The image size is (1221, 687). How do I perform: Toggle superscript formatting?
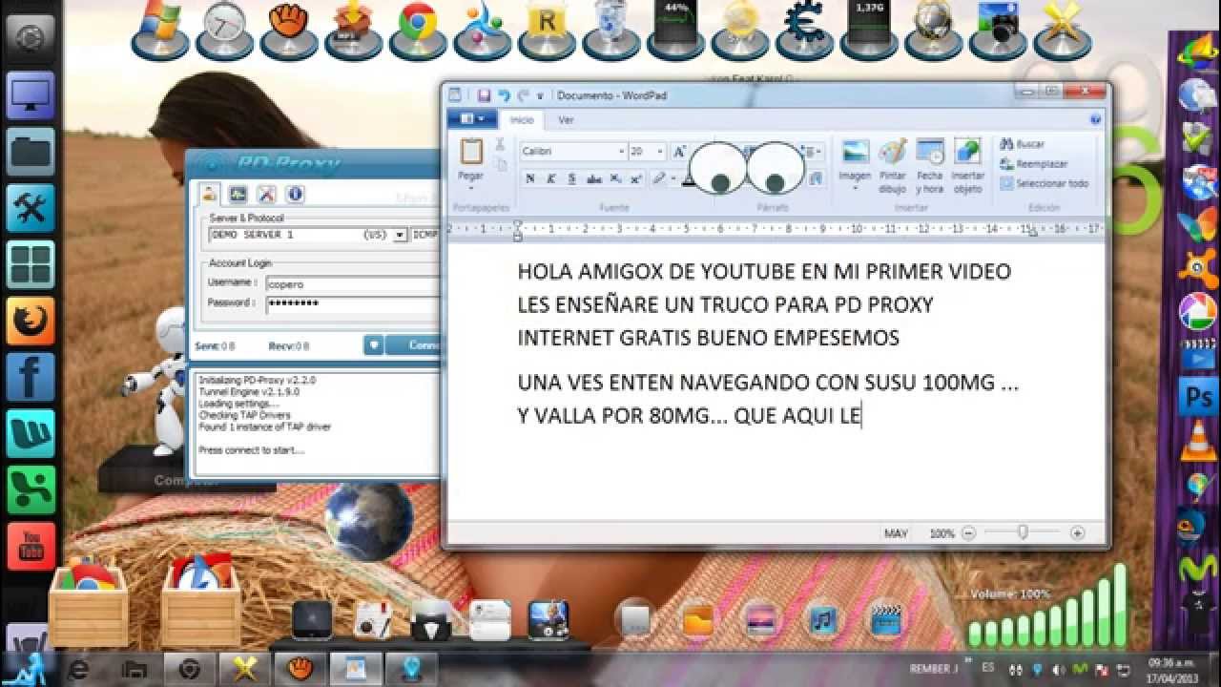coord(635,178)
